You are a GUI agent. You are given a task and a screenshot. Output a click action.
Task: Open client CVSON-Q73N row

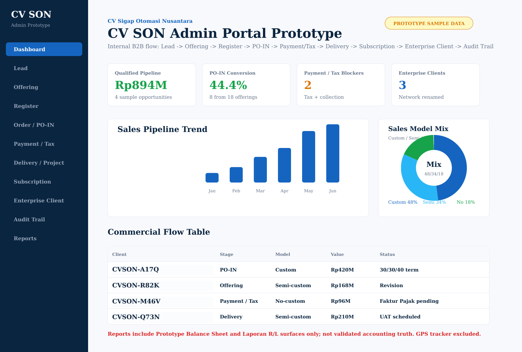[x=299, y=316]
